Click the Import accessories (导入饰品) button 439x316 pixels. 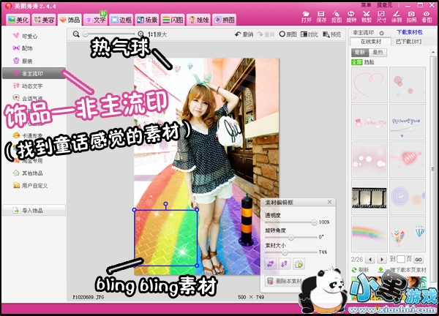coord(33,211)
